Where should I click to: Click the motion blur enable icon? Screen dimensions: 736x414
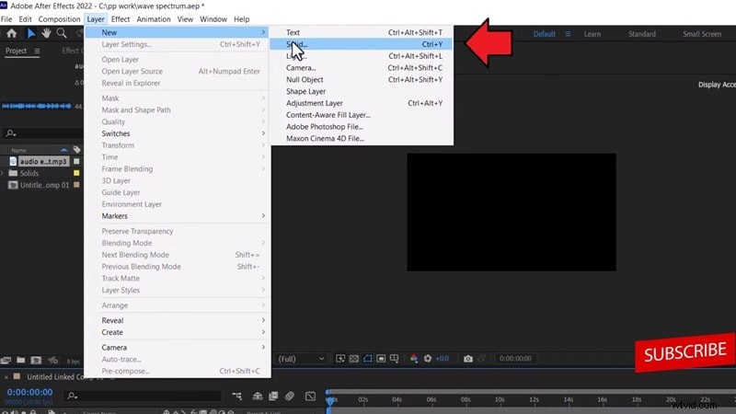290,397
